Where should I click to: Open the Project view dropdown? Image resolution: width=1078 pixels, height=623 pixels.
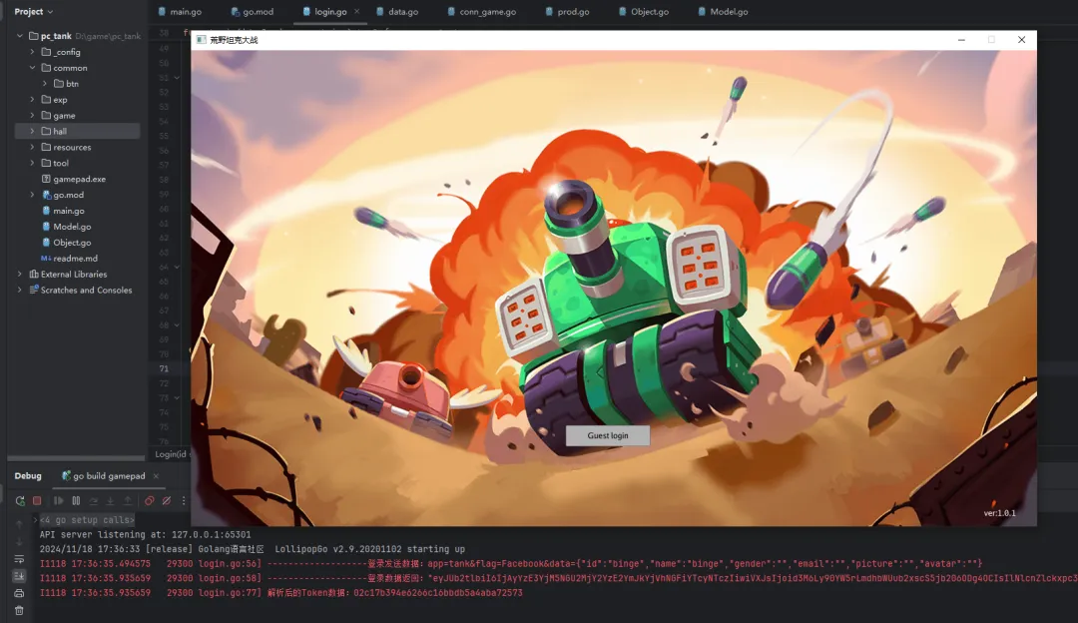click(34, 12)
